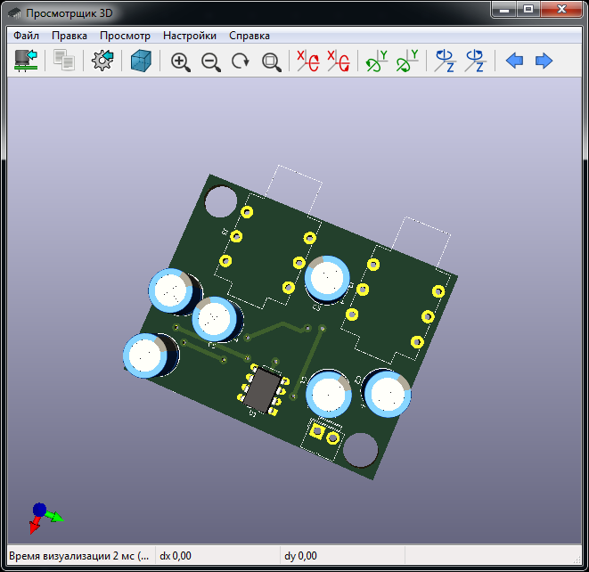Open the Настройки menu

pyautogui.click(x=190, y=36)
